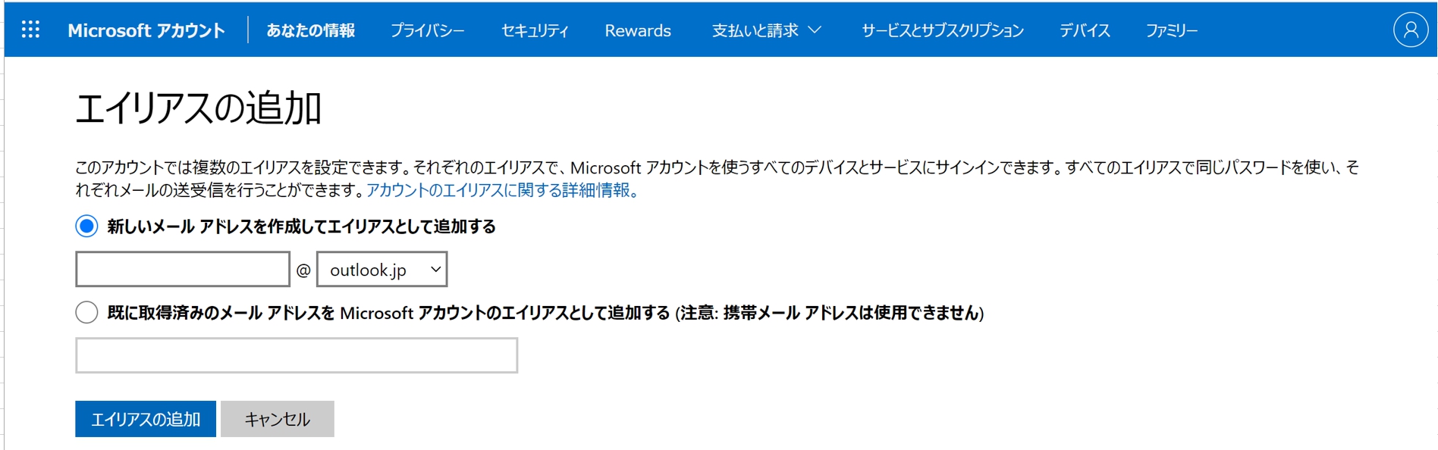Select the existing email address radio option

[86, 312]
